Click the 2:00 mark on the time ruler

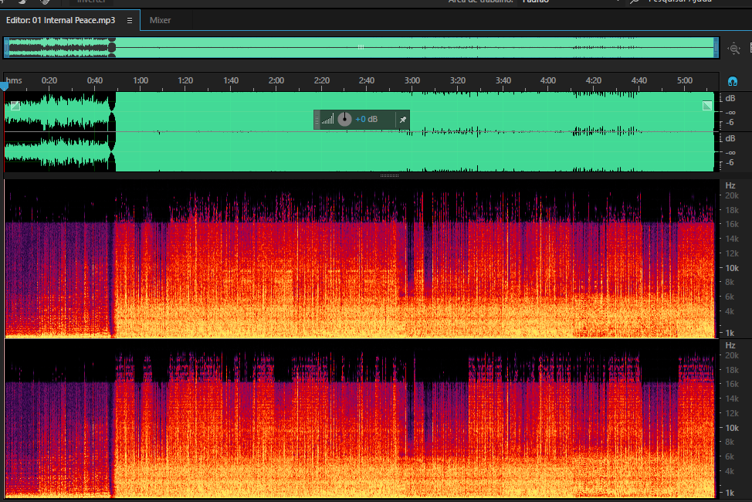point(276,80)
